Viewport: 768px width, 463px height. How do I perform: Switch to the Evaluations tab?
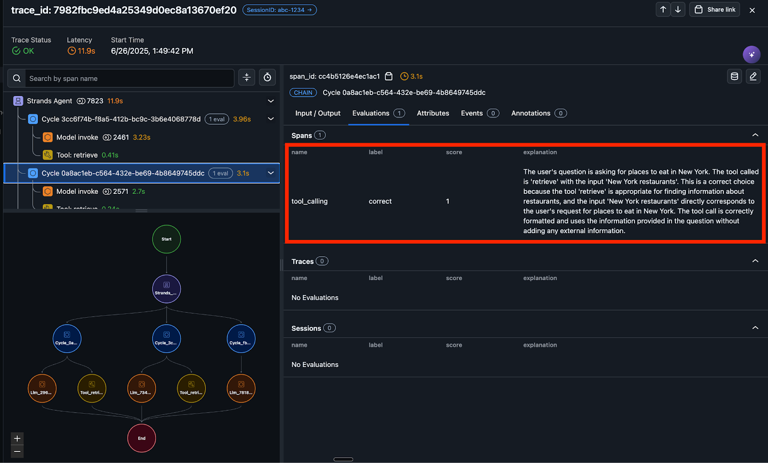(379, 113)
